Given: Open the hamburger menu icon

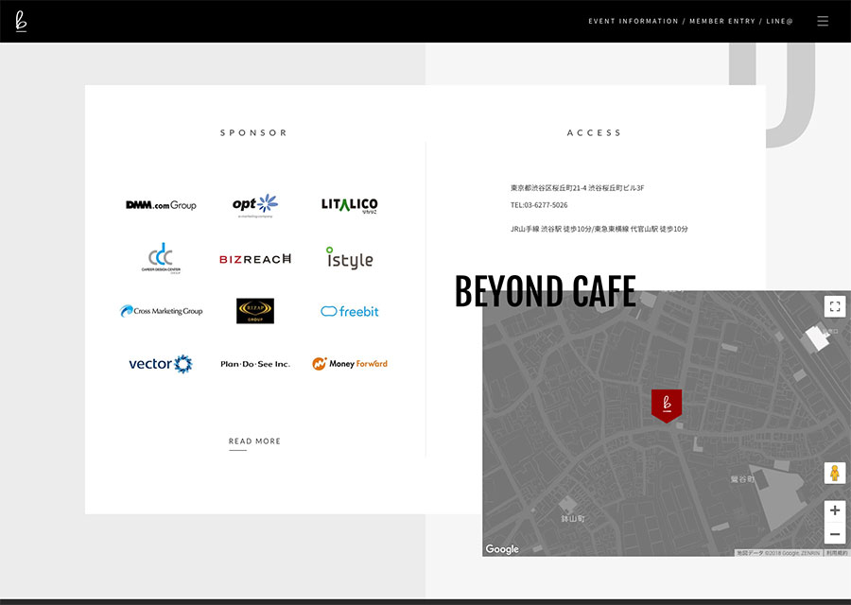Looking at the screenshot, I should [823, 21].
